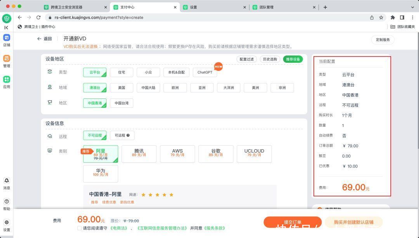Screen dimensions: 419x238
Task: Open the 店铺 section in the sidebar
Action: point(7,40)
